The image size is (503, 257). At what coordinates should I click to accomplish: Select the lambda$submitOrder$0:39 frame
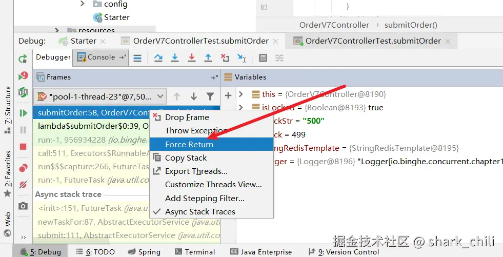[91, 126]
